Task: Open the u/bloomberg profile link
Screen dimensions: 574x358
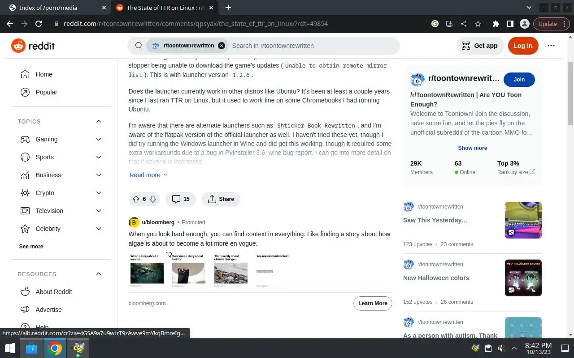Action: [x=158, y=222]
